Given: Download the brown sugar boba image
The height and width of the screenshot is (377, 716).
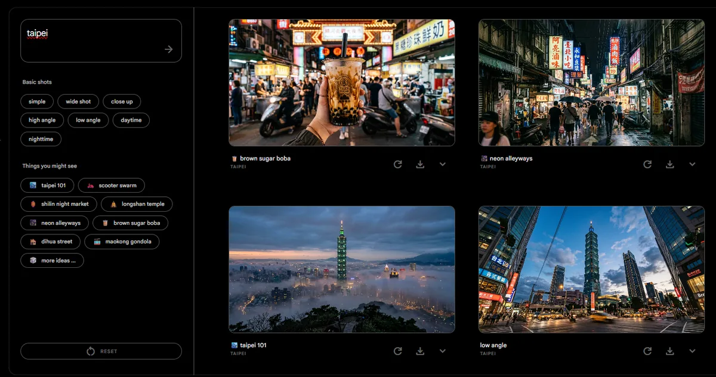Looking at the screenshot, I should 420,164.
